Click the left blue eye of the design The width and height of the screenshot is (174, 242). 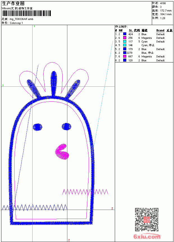pyautogui.click(x=37, y=127)
